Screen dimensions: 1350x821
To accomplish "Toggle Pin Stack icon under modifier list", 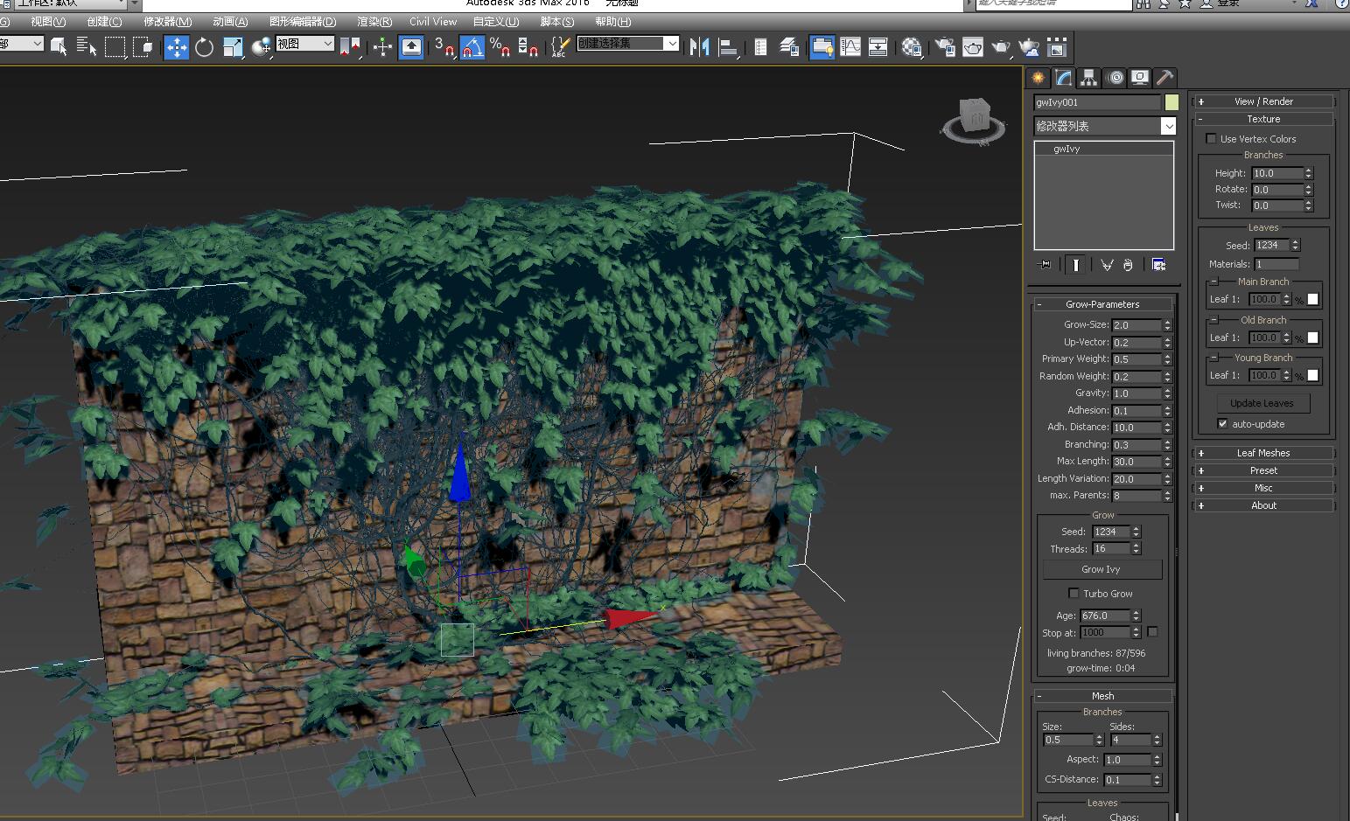I will (1045, 265).
